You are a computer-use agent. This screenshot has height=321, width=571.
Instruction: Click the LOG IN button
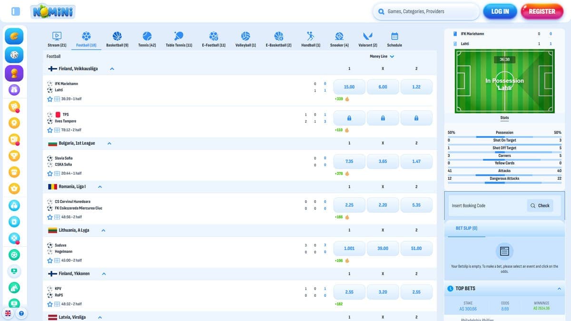pyautogui.click(x=500, y=11)
